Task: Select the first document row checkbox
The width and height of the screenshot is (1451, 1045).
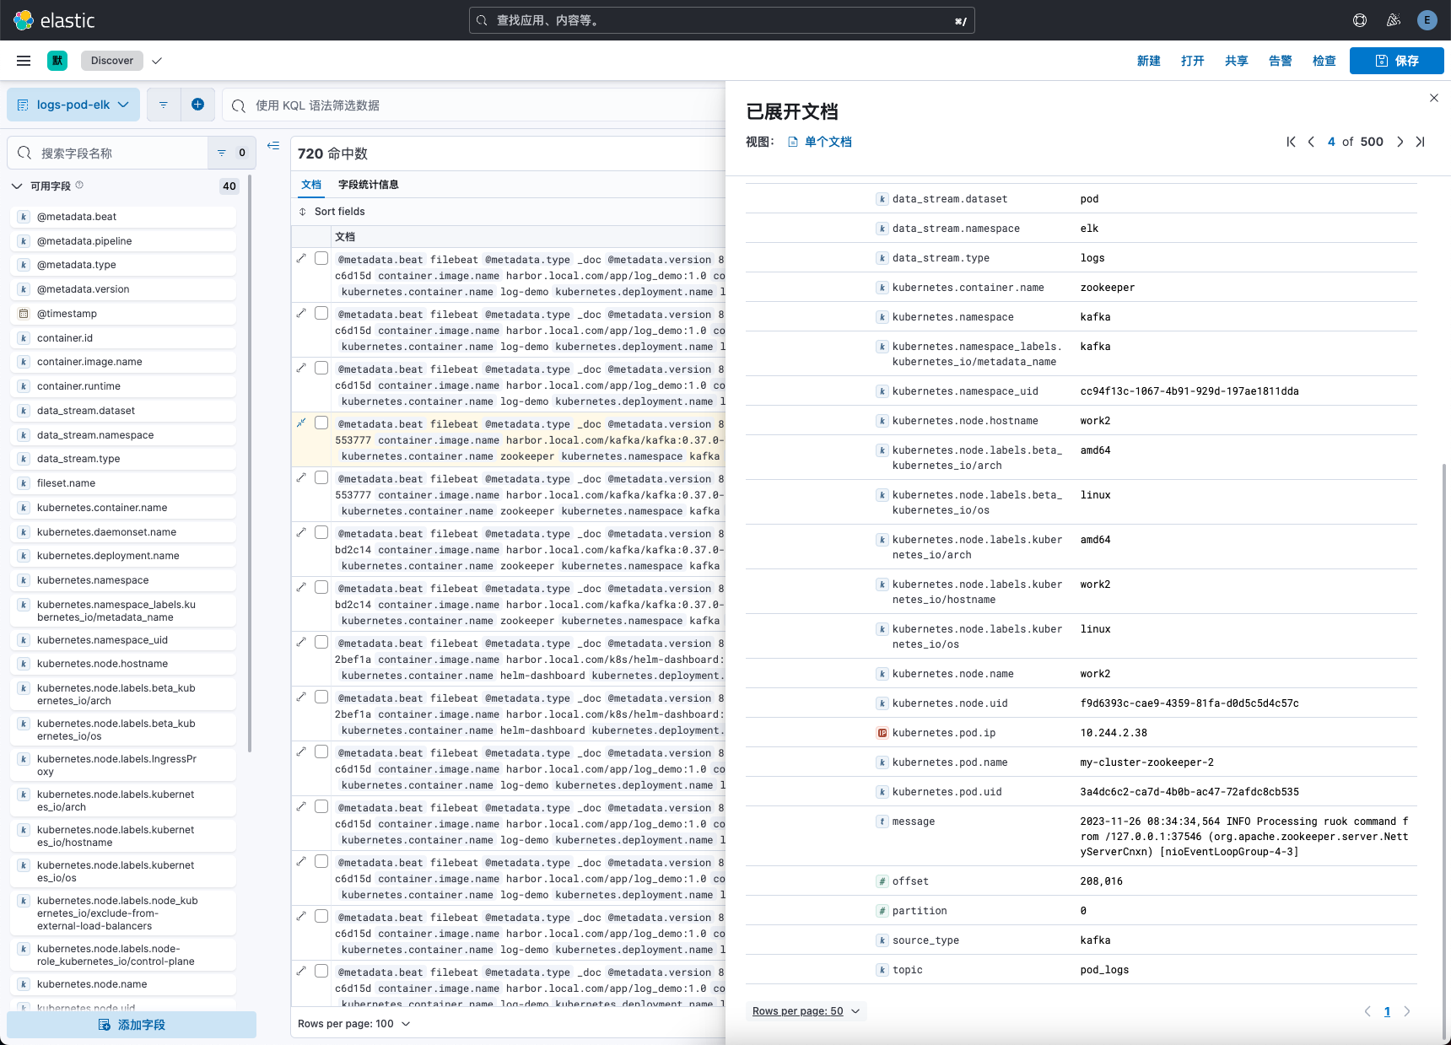Action: point(321,258)
